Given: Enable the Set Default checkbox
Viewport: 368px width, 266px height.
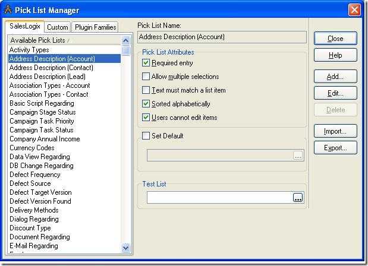Looking at the screenshot, I should click(146, 136).
